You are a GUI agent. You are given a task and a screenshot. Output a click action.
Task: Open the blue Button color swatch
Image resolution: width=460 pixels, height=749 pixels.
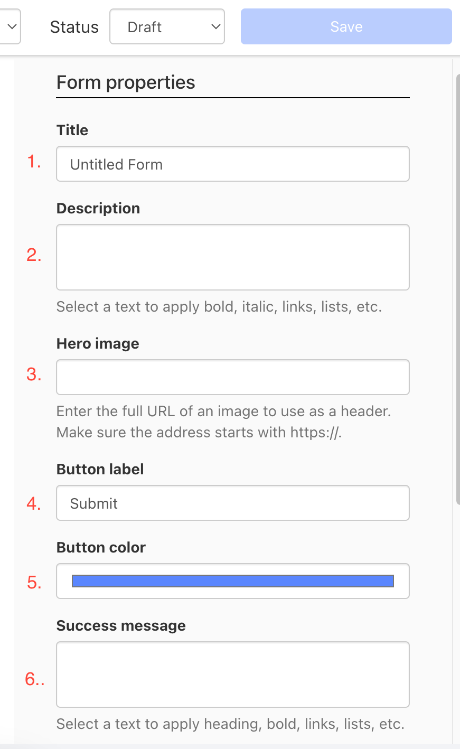[x=233, y=581]
